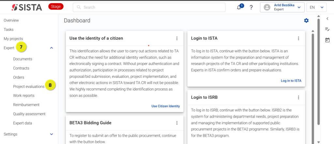The height and width of the screenshot is (144, 334).
Task: Open the EN language dropdown
Action: (x=316, y=7)
